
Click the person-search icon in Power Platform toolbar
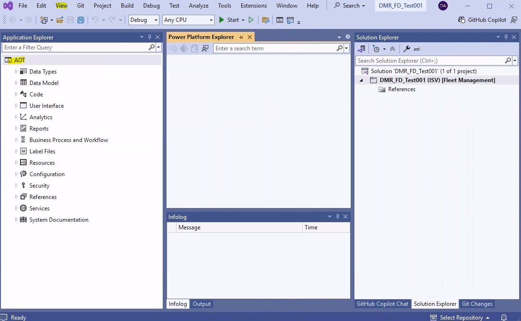(205, 48)
